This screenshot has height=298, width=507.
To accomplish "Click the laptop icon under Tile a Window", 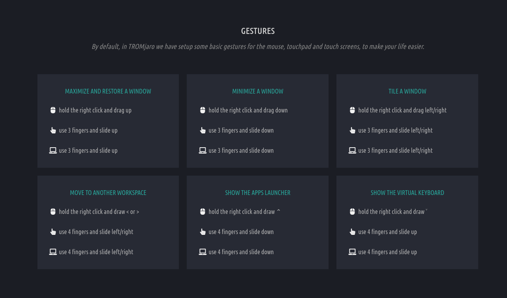I will pyautogui.click(x=352, y=150).
